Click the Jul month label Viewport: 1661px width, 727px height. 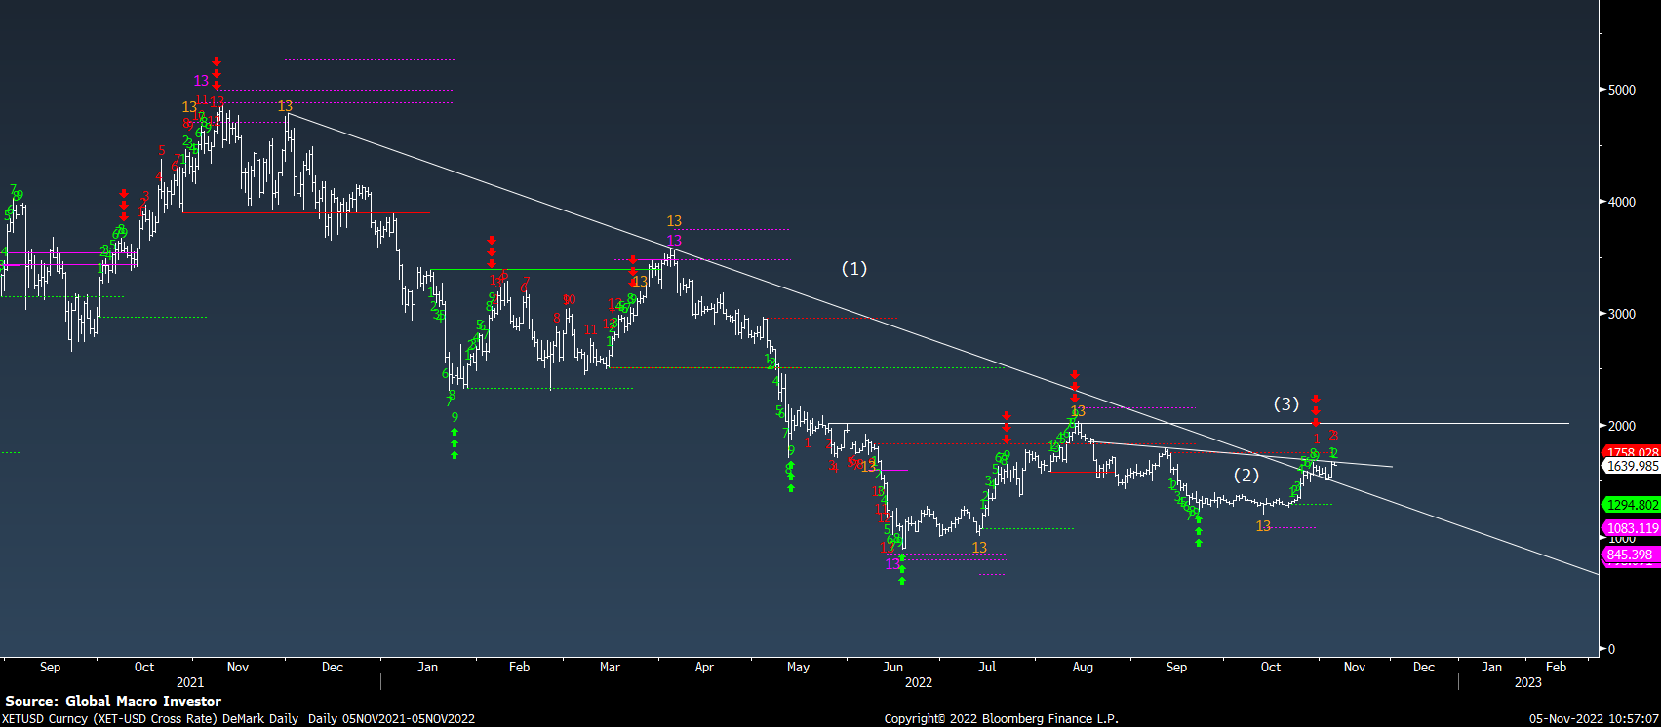coord(987,668)
